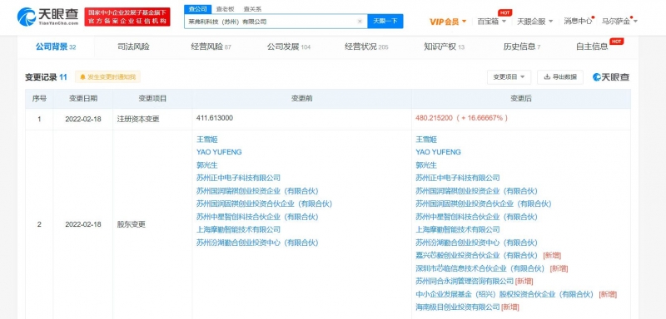666x319 pixels.
Task: Click the 2022-02-18 date in row 1
Action: (x=83, y=120)
